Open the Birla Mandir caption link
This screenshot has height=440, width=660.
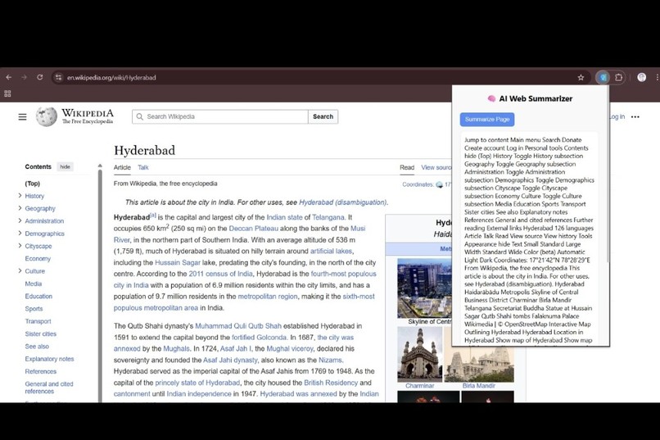478,386
